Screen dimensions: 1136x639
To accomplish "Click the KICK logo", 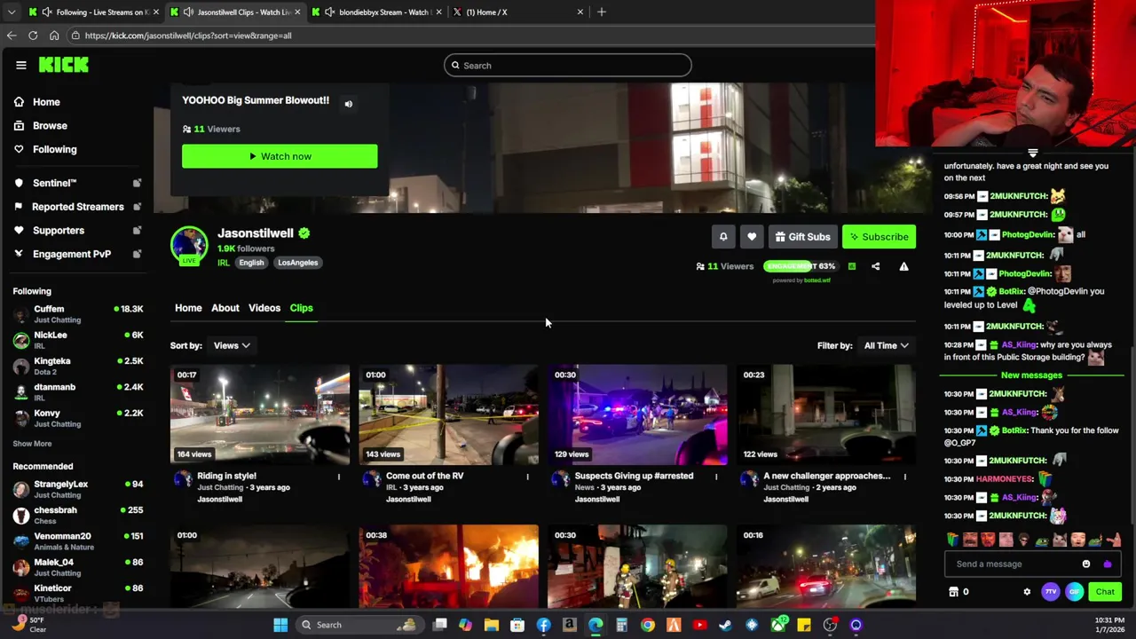I will click(x=64, y=65).
